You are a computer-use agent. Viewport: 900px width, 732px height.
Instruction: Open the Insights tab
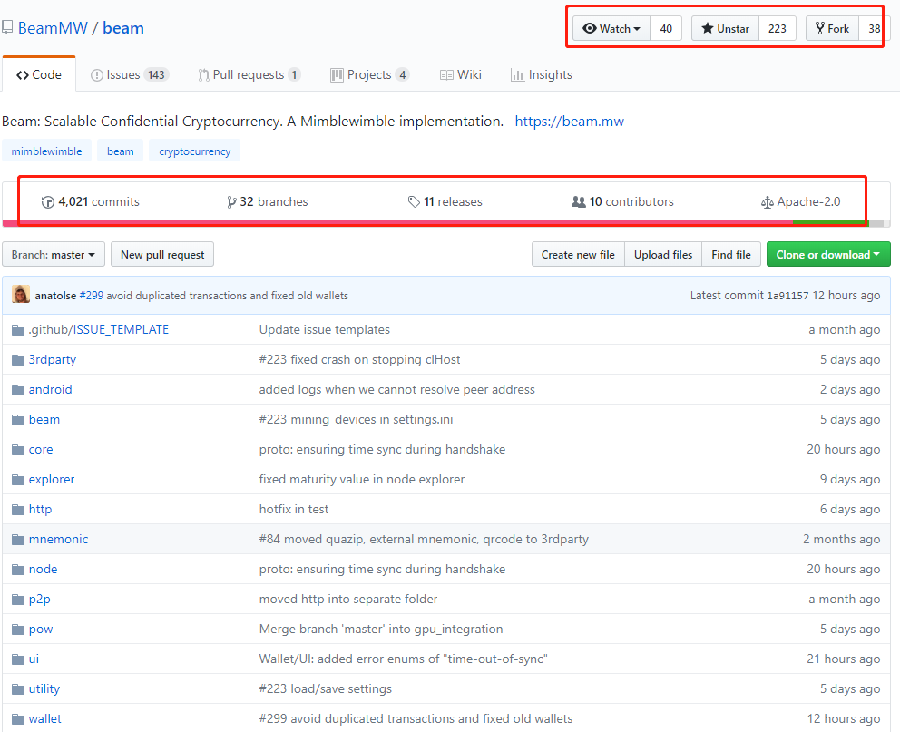coord(542,74)
